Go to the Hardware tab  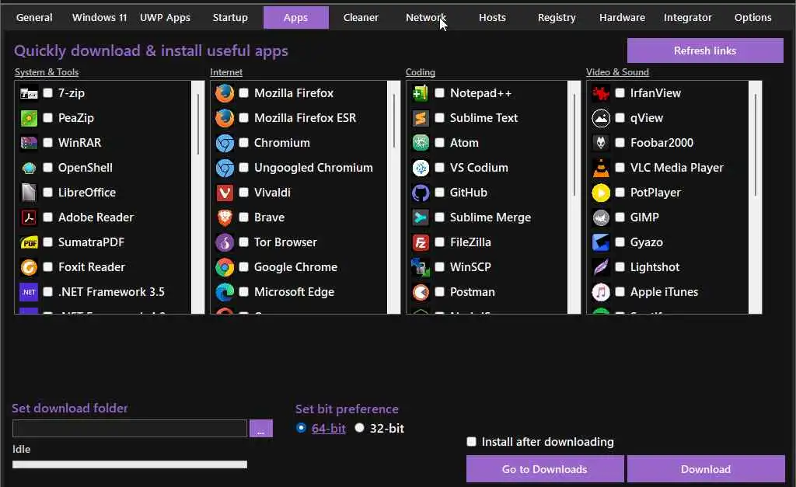click(x=622, y=17)
